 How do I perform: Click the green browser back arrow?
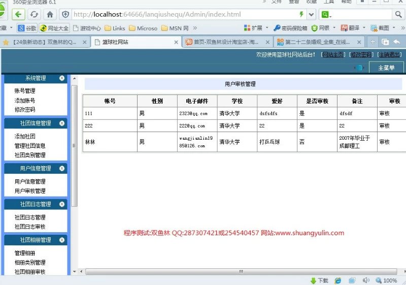pos(18,14)
